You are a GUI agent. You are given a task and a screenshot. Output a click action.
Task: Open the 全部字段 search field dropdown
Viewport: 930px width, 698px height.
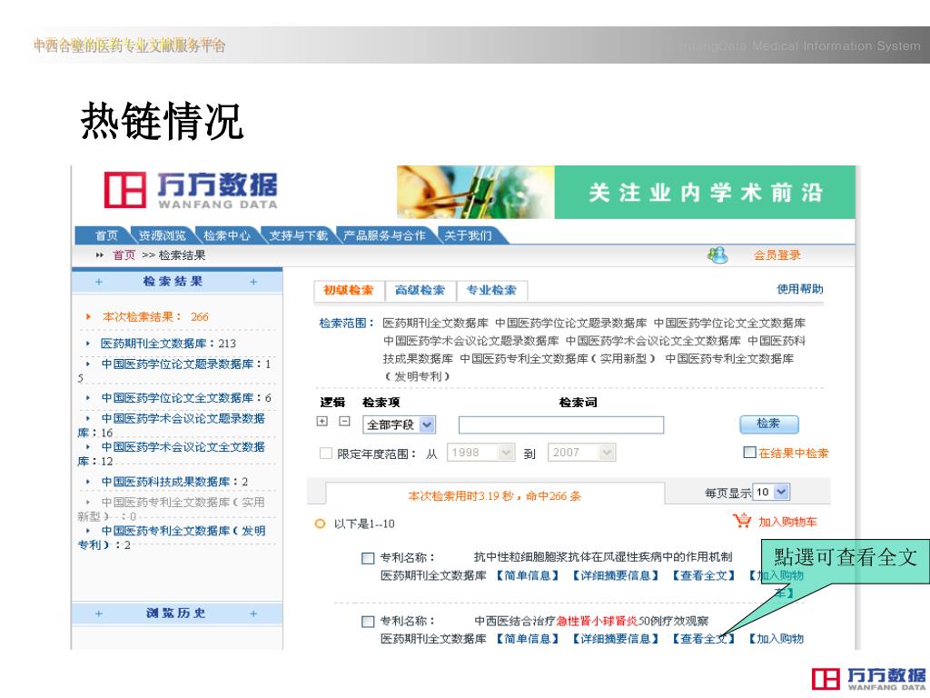coord(400,424)
